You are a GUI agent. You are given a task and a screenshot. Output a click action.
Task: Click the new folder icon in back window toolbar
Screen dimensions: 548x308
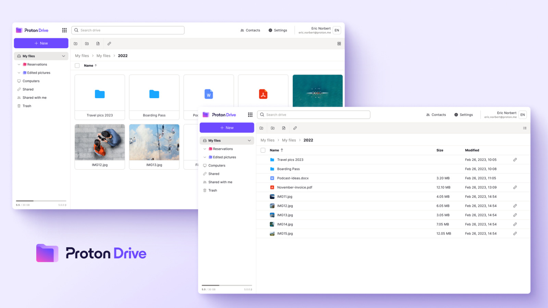coord(76,44)
